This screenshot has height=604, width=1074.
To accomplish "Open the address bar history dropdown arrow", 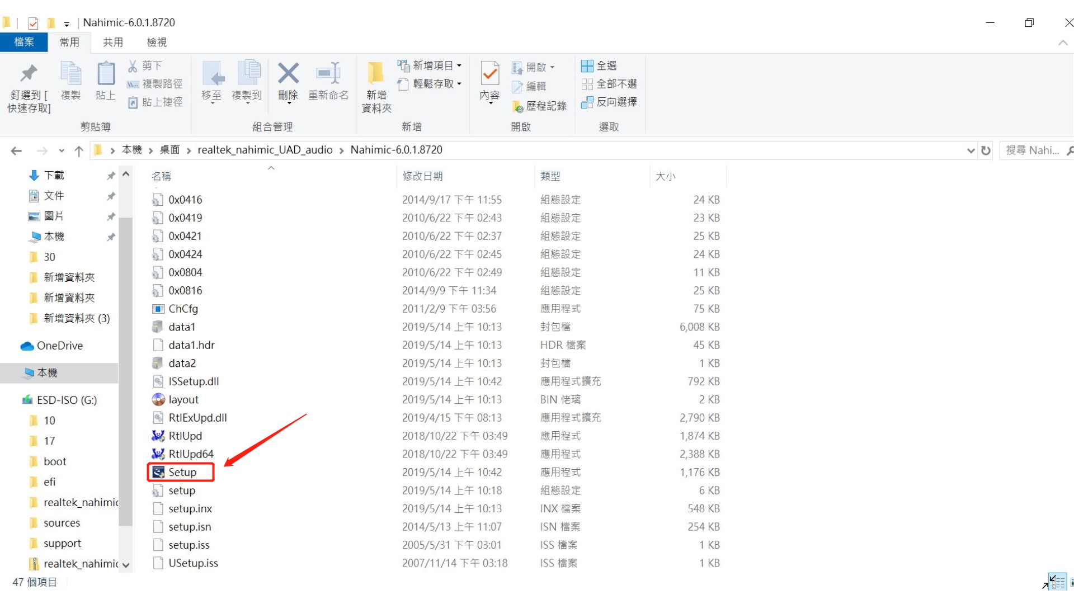I will point(971,150).
